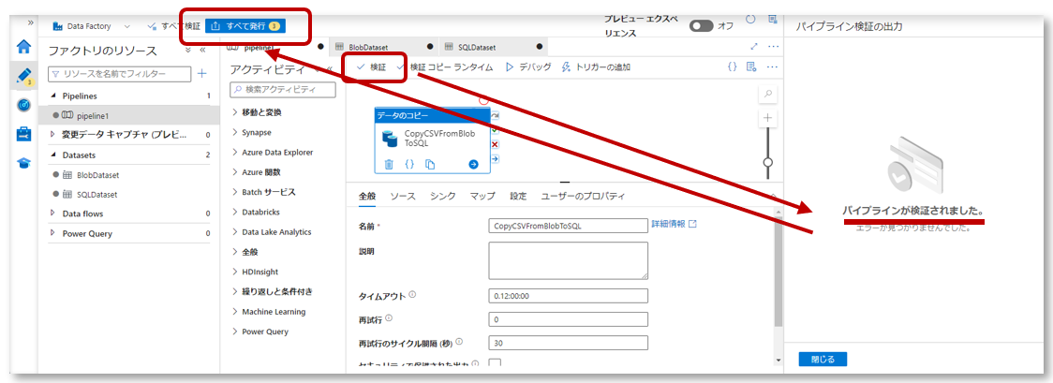Open pipeline code view braces icon in toolbar
This screenshot has height=383, width=1053.
point(733,67)
